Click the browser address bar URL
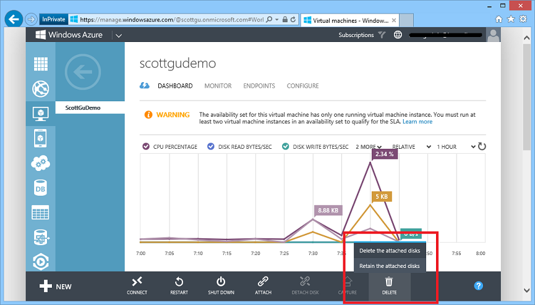 pos(171,20)
